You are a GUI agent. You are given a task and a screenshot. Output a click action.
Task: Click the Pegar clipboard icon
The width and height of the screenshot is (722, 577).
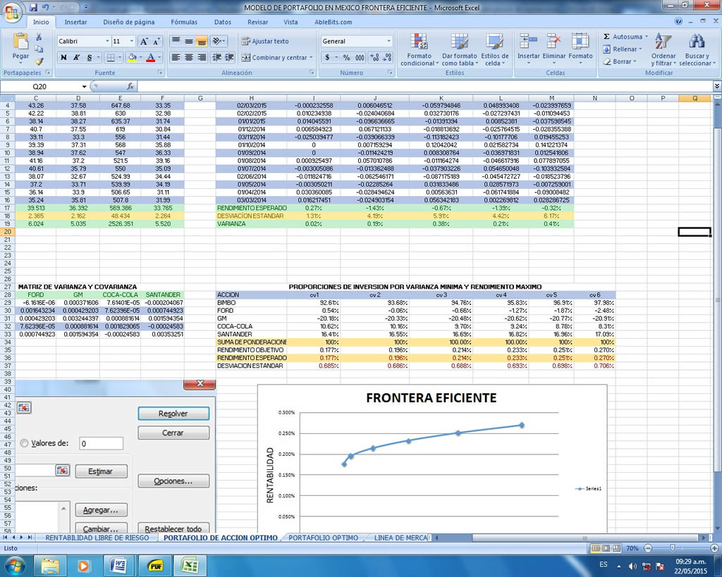(20, 42)
